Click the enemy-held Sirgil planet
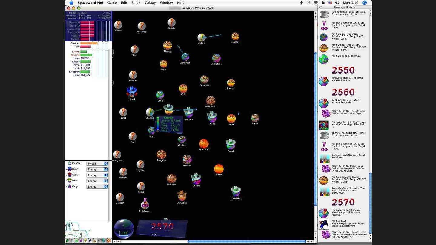436x245 pixels. [x=132, y=92]
